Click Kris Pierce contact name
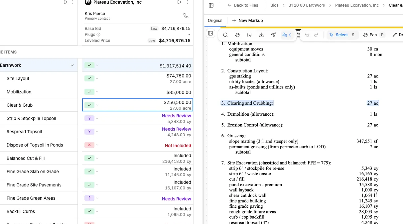403x224 pixels. pyautogui.click(x=95, y=13)
